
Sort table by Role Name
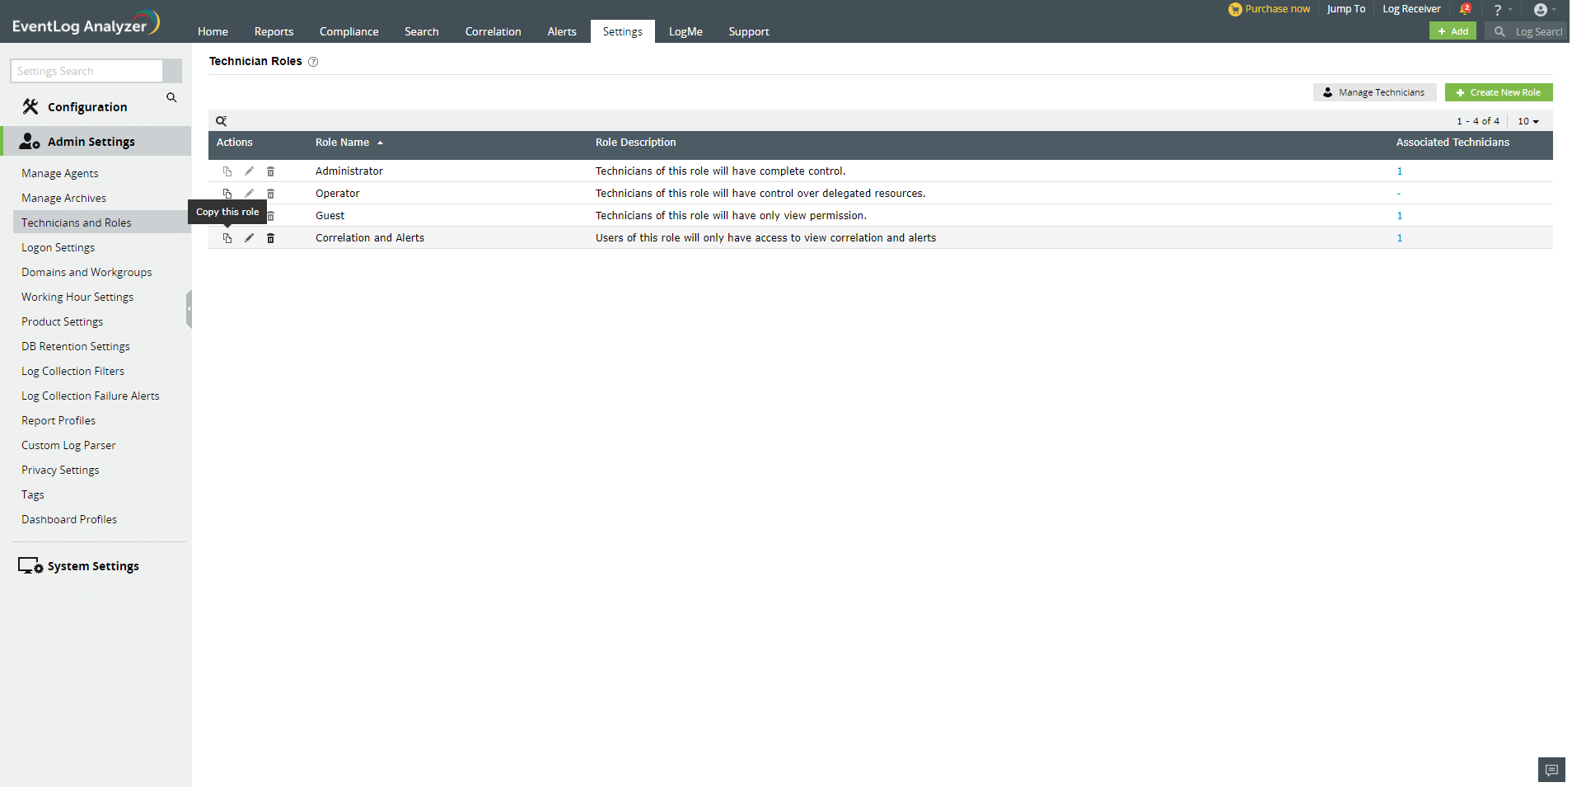point(342,143)
